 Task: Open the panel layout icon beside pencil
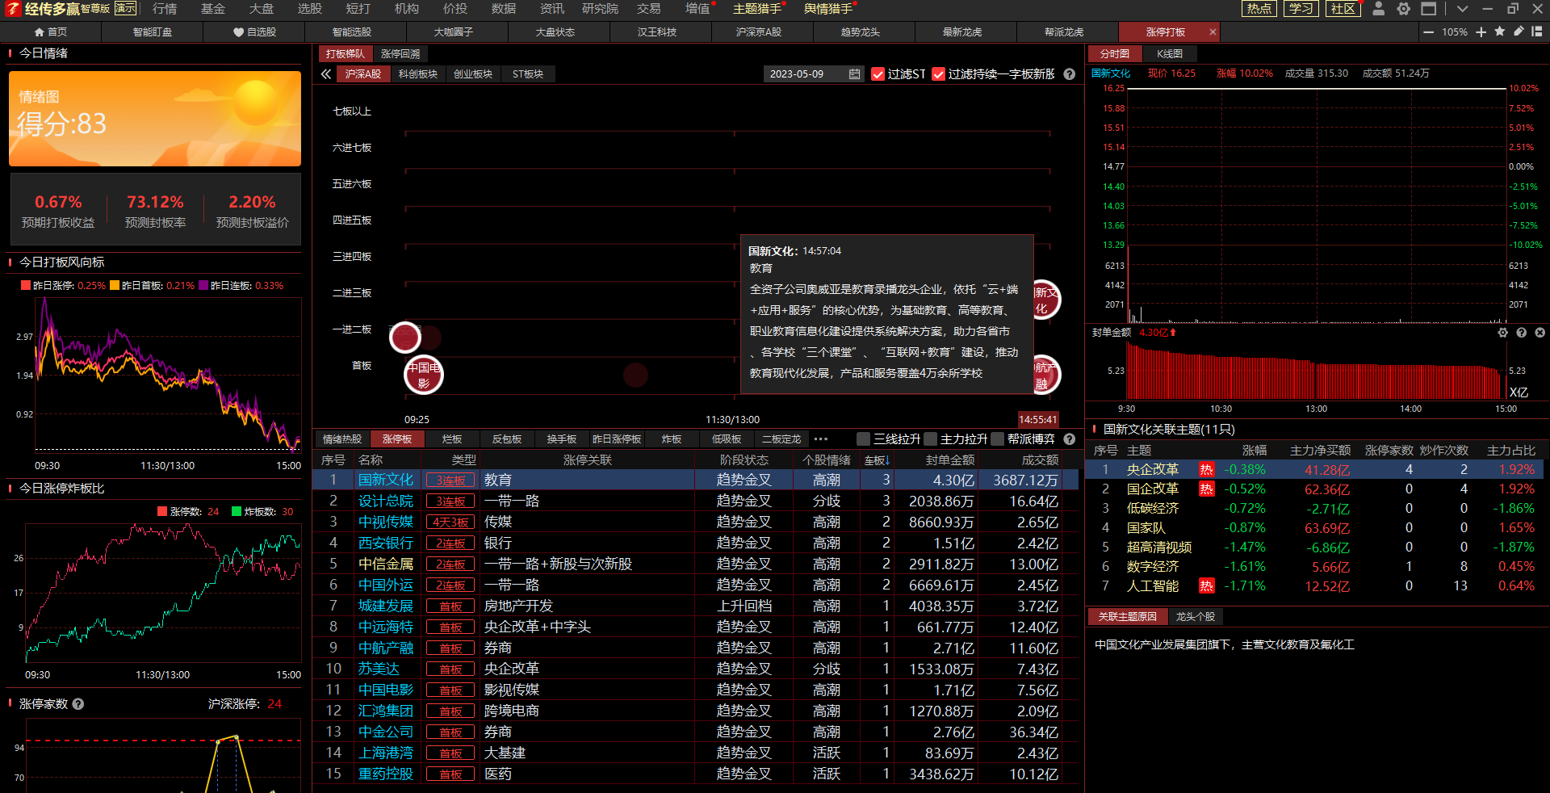pos(1537,31)
